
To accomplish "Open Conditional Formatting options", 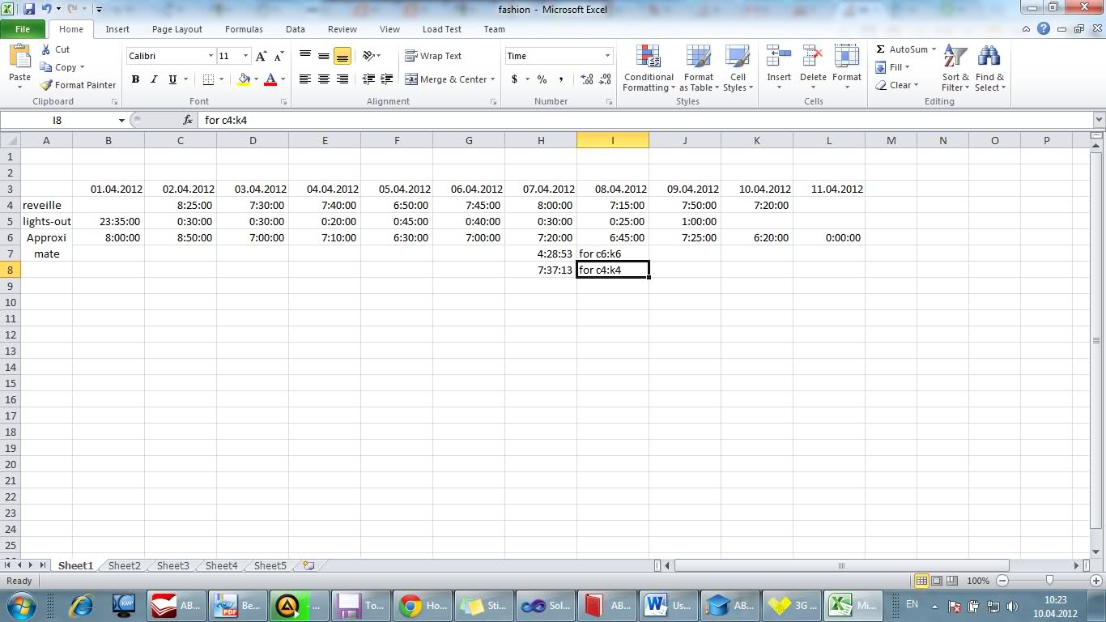I will coord(648,70).
